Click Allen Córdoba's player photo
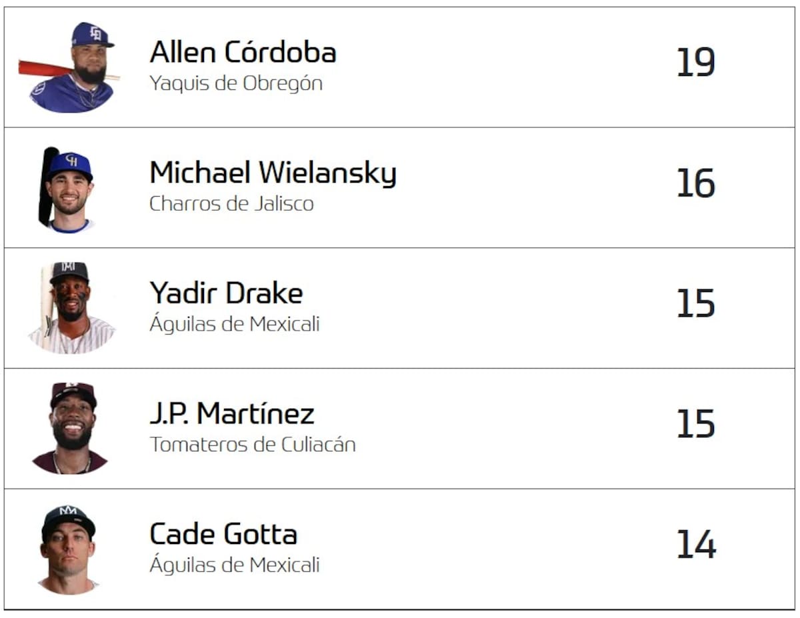 [71, 67]
